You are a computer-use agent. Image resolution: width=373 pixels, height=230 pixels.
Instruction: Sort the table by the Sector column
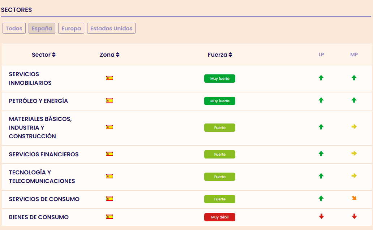tap(44, 55)
